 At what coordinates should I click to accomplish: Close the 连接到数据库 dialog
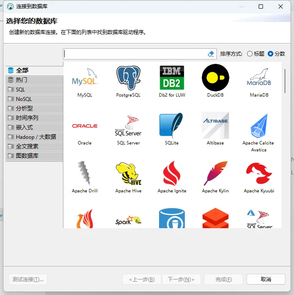[x=281, y=6]
